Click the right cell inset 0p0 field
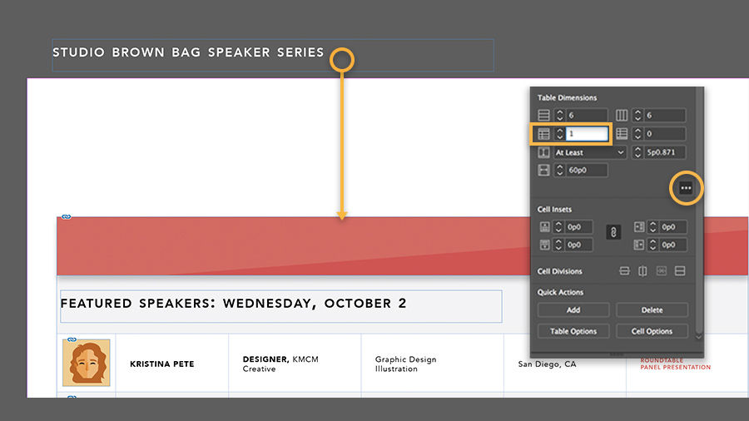This screenshot has width=749, height=421. tap(672, 245)
